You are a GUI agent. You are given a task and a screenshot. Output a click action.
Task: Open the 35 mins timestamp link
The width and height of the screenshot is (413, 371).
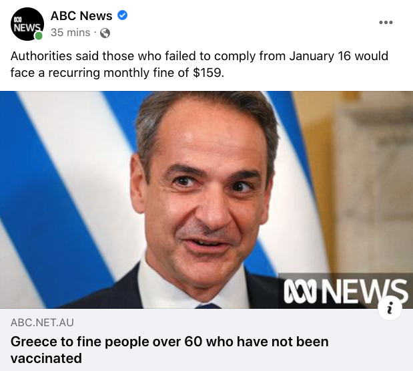tap(70, 33)
